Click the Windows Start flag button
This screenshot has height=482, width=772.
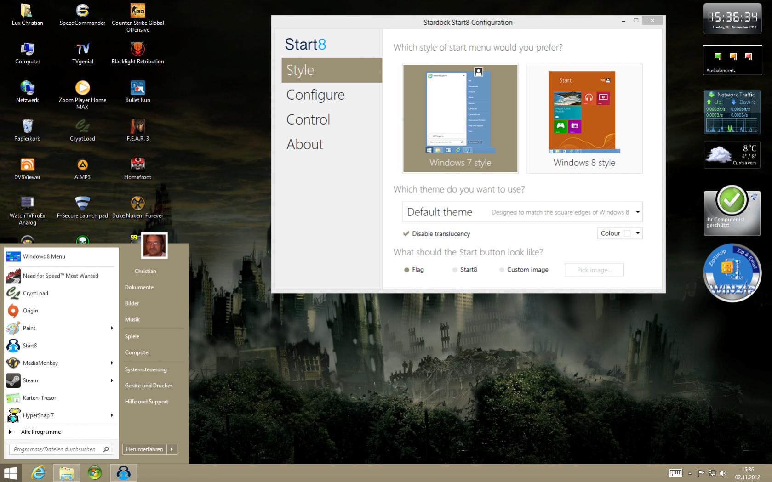11,473
